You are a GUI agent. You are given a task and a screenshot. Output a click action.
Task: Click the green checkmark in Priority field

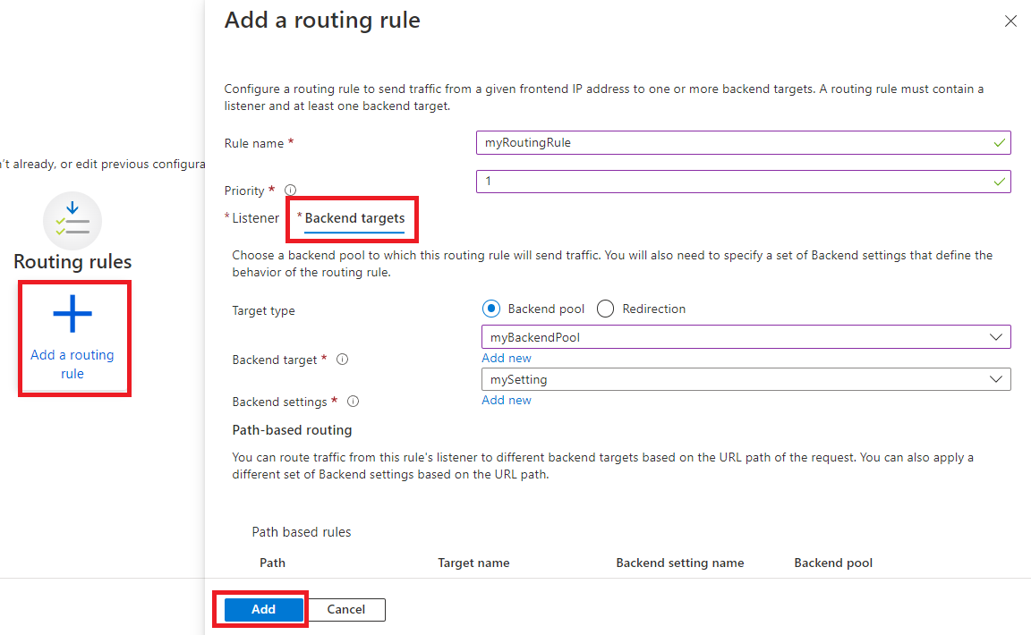tap(999, 181)
